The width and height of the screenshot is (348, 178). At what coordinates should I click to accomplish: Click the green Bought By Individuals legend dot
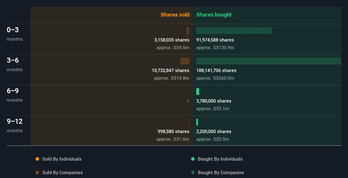[x=193, y=159]
